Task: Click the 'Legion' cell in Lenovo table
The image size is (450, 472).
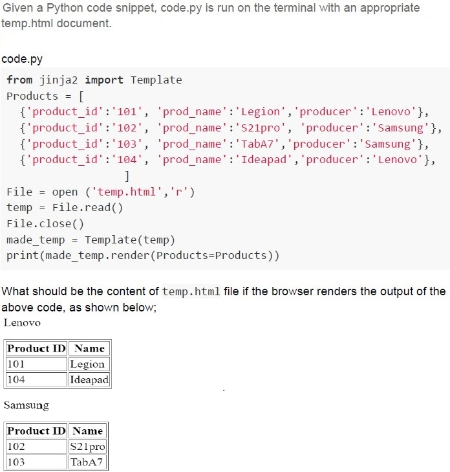Action: [89, 364]
